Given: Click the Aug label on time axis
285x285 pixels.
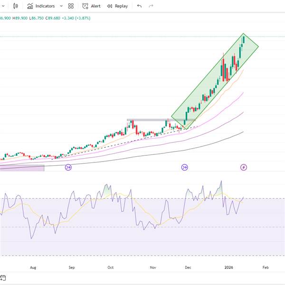Looking at the screenshot, I should (33, 267).
